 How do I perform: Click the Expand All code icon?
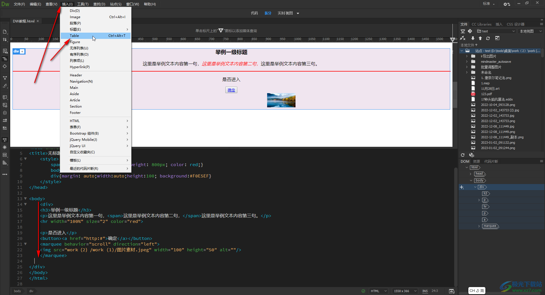click(5, 78)
